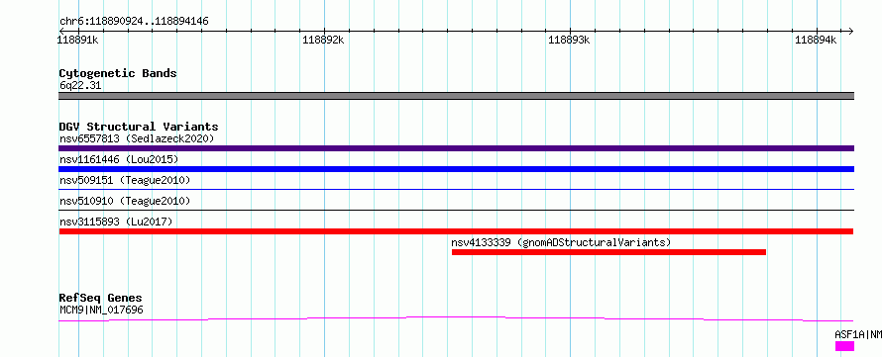Open the RefSeq Genes track title
Image resolution: width=882 pixels, height=357 pixels.
coord(101,298)
